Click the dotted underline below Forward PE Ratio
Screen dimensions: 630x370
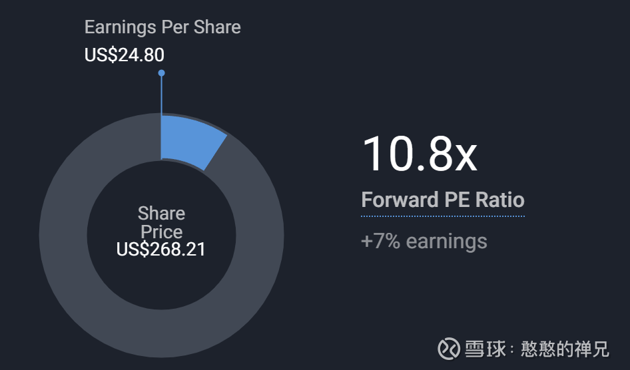(x=443, y=216)
